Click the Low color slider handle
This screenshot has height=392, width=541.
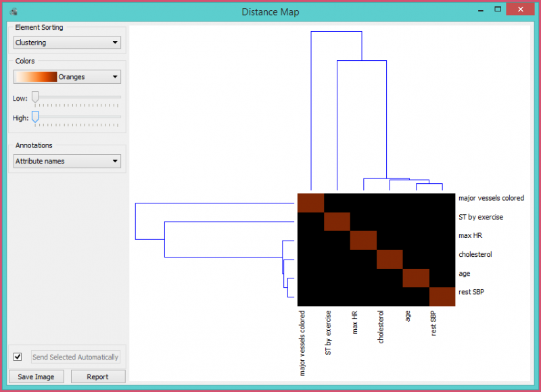coord(35,97)
